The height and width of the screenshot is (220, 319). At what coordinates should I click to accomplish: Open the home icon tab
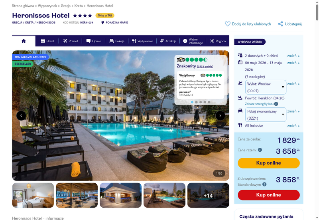(24, 41)
